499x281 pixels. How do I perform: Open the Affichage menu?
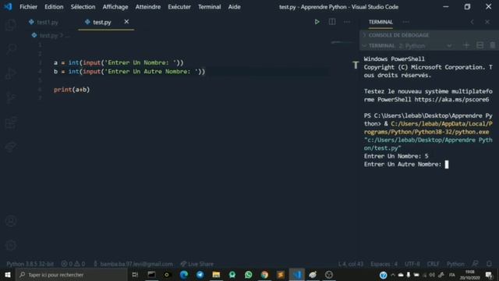[115, 7]
